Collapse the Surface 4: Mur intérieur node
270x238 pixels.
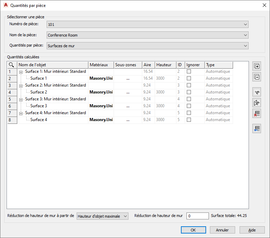21,113
